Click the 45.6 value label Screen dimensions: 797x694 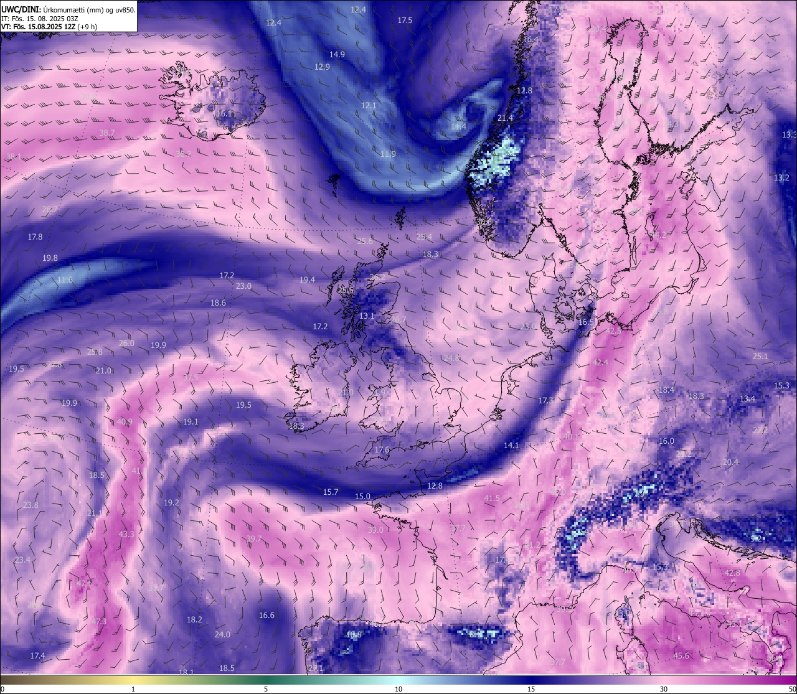click(681, 655)
